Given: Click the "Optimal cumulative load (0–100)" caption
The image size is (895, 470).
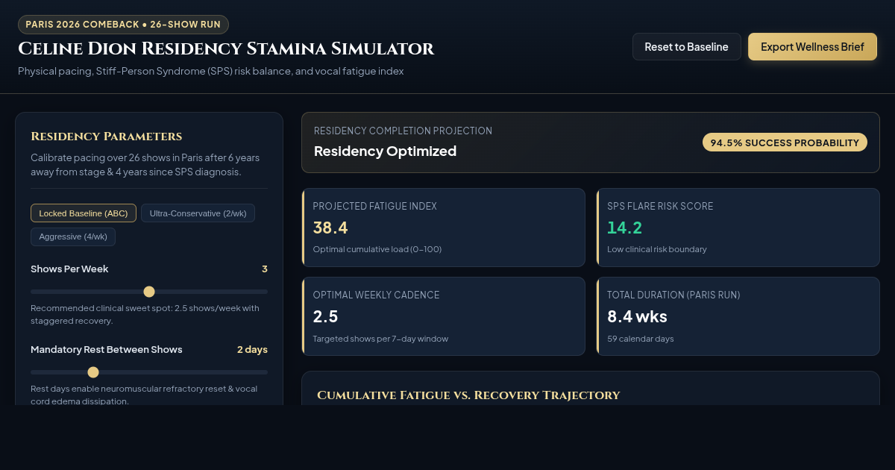Looking at the screenshot, I should pyautogui.click(x=377, y=249).
